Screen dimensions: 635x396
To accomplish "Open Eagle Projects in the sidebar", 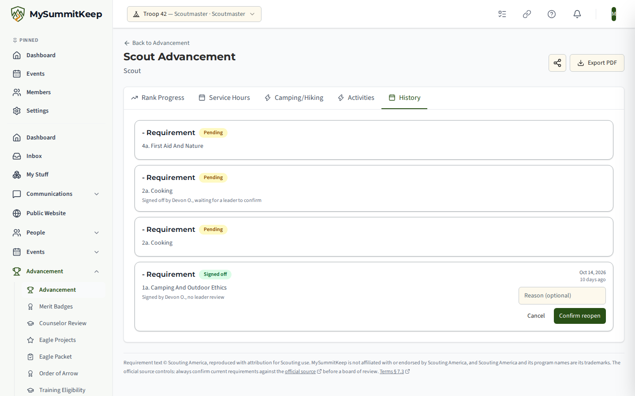I will coord(63,340).
